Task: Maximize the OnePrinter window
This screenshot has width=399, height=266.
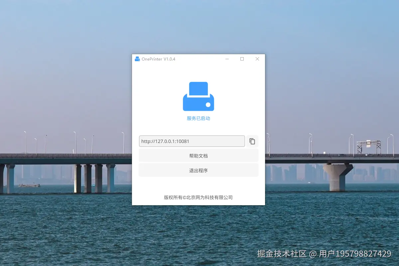Action: [x=242, y=59]
